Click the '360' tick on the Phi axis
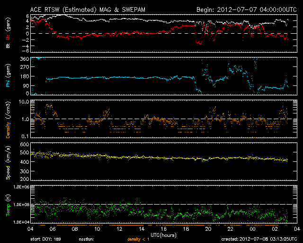303x243 pixels. point(25,59)
